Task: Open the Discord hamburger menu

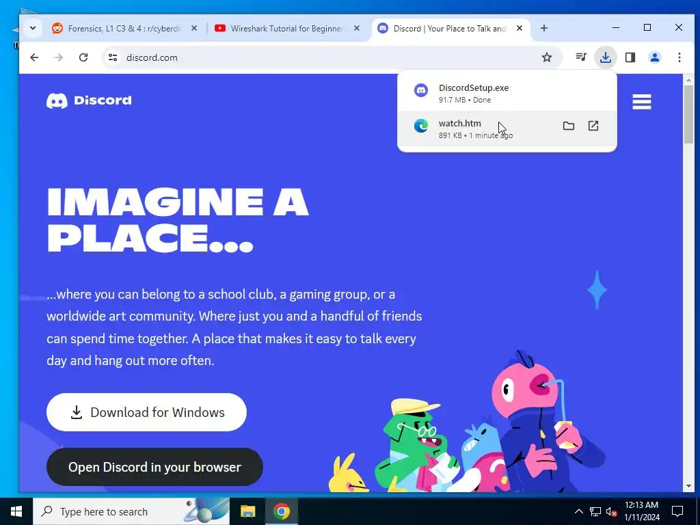Action: click(x=641, y=102)
